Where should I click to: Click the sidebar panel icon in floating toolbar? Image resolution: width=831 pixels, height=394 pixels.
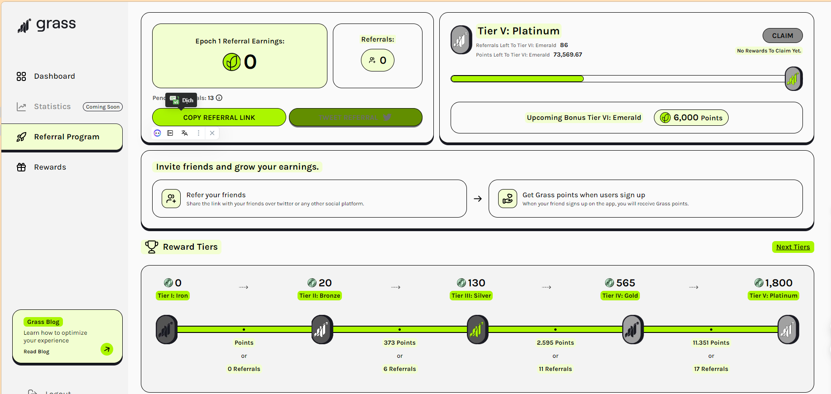170,133
